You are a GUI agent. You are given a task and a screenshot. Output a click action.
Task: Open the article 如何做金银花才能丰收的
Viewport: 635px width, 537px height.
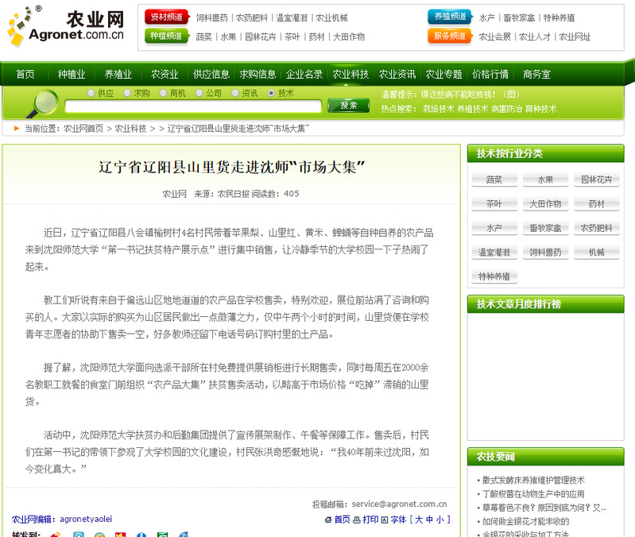coord(525,521)
